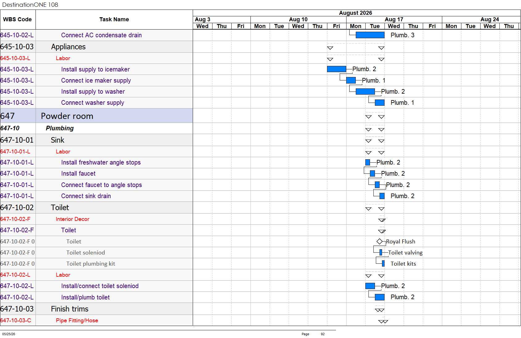Click the Plumb. 3 resource label

tap(402, 35)
